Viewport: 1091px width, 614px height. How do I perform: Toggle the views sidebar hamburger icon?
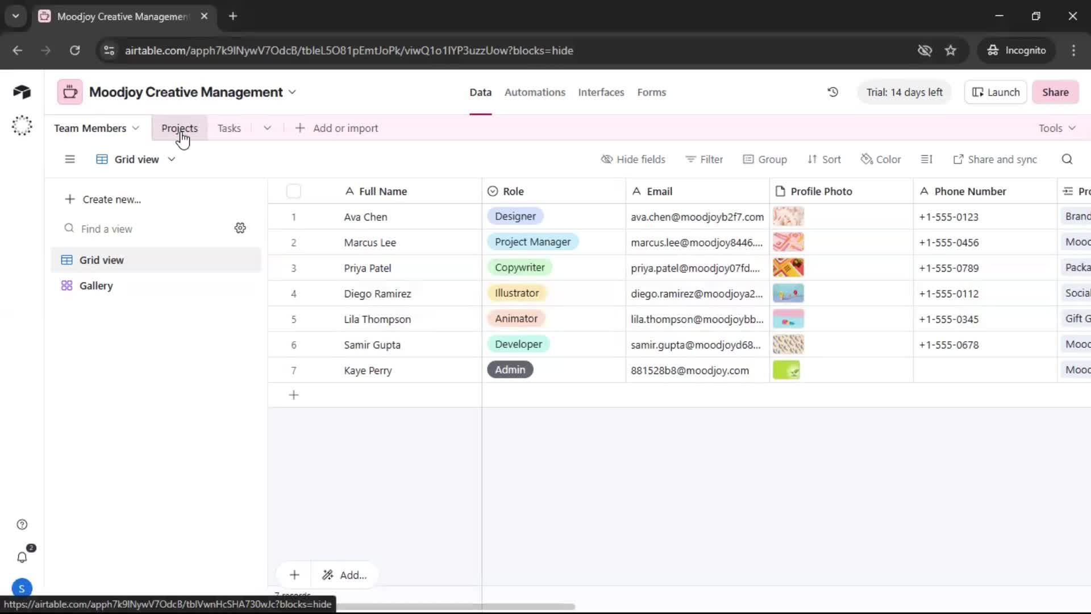(70, 159)
